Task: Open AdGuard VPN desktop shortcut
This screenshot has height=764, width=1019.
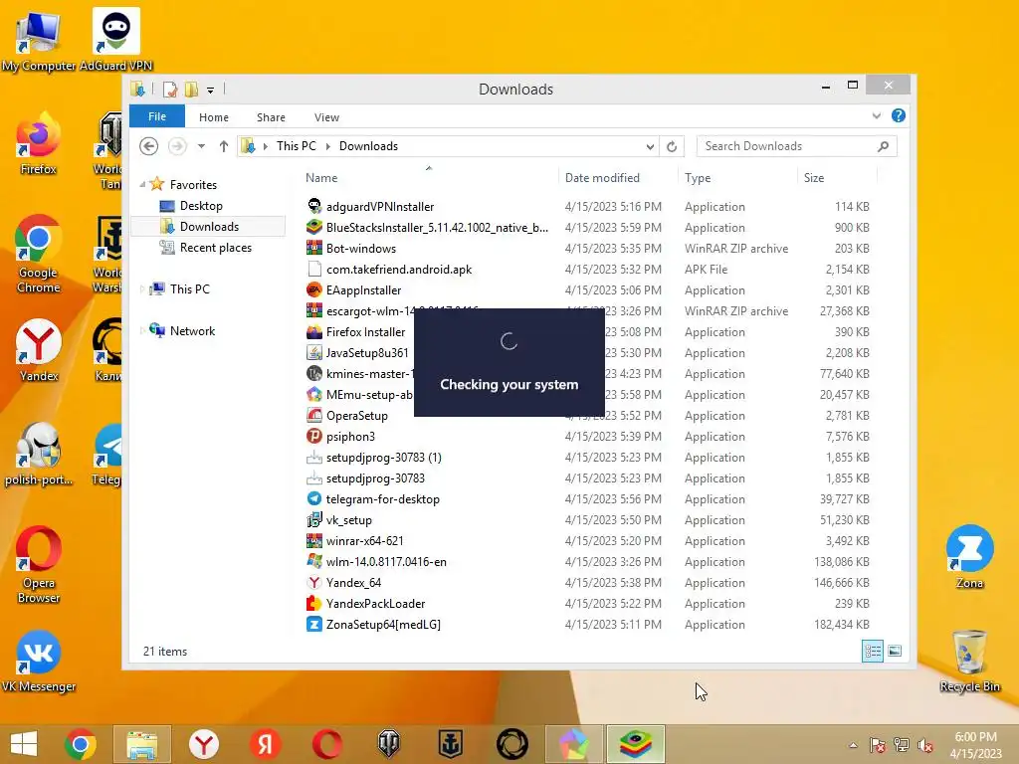Action: coord(115,40)
